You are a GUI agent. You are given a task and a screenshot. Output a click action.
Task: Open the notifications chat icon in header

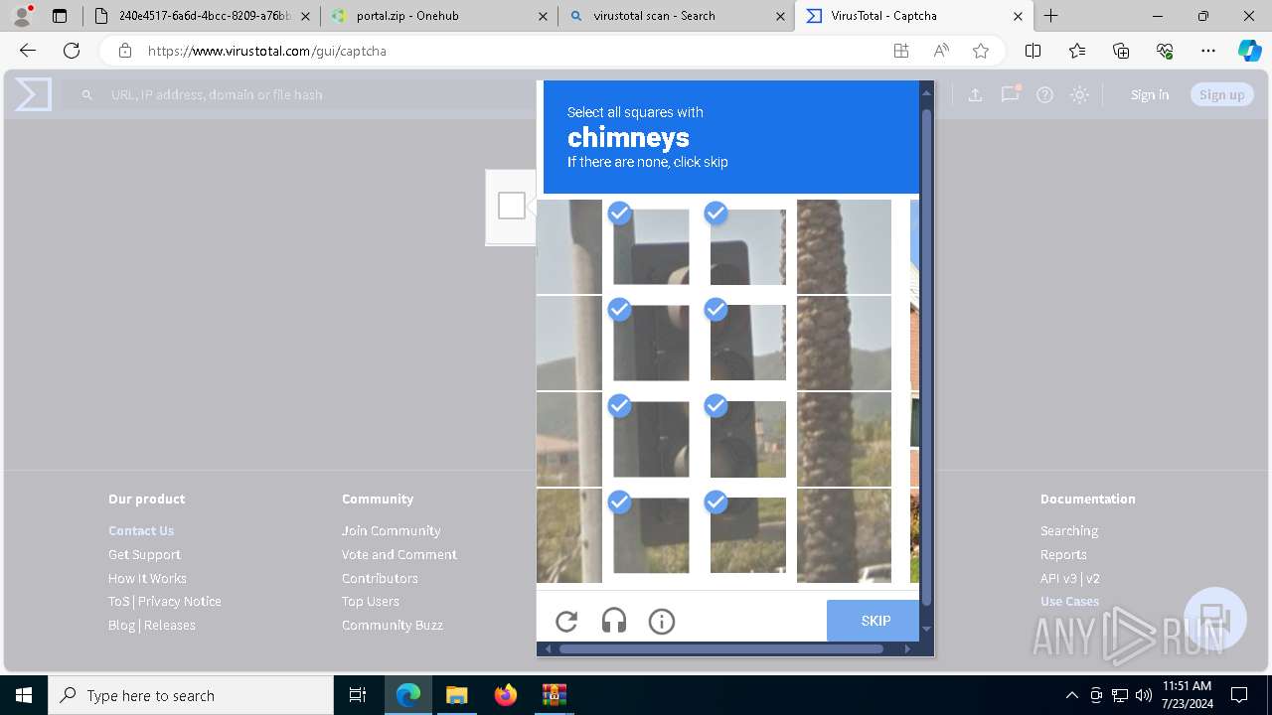tap(1011, 94)
